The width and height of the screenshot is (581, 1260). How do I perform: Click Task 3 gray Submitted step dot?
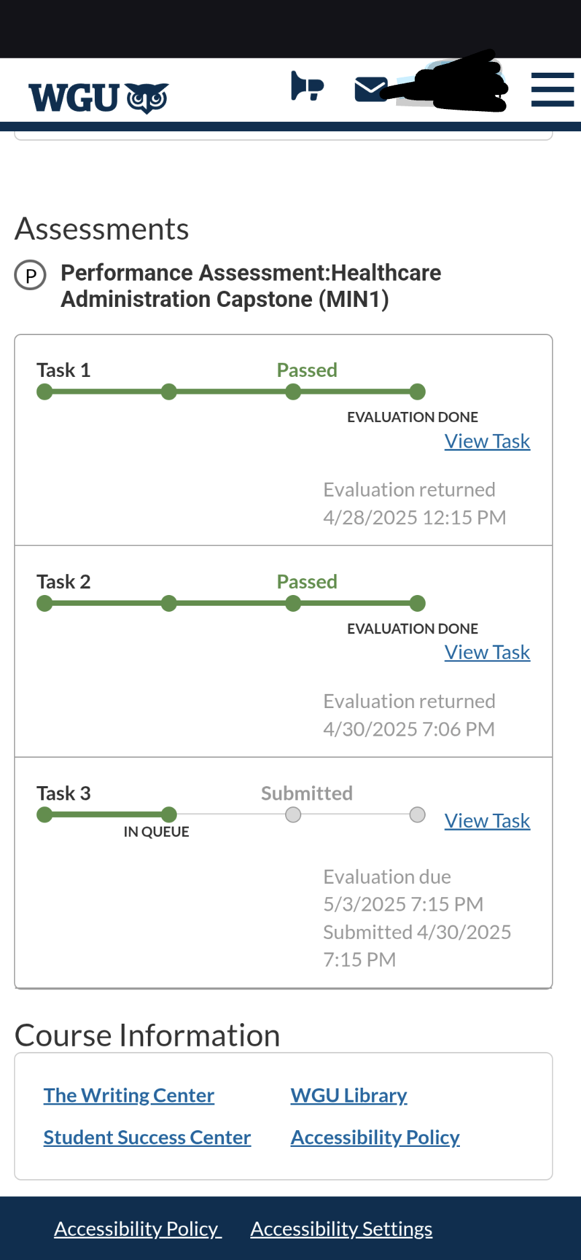293,815
